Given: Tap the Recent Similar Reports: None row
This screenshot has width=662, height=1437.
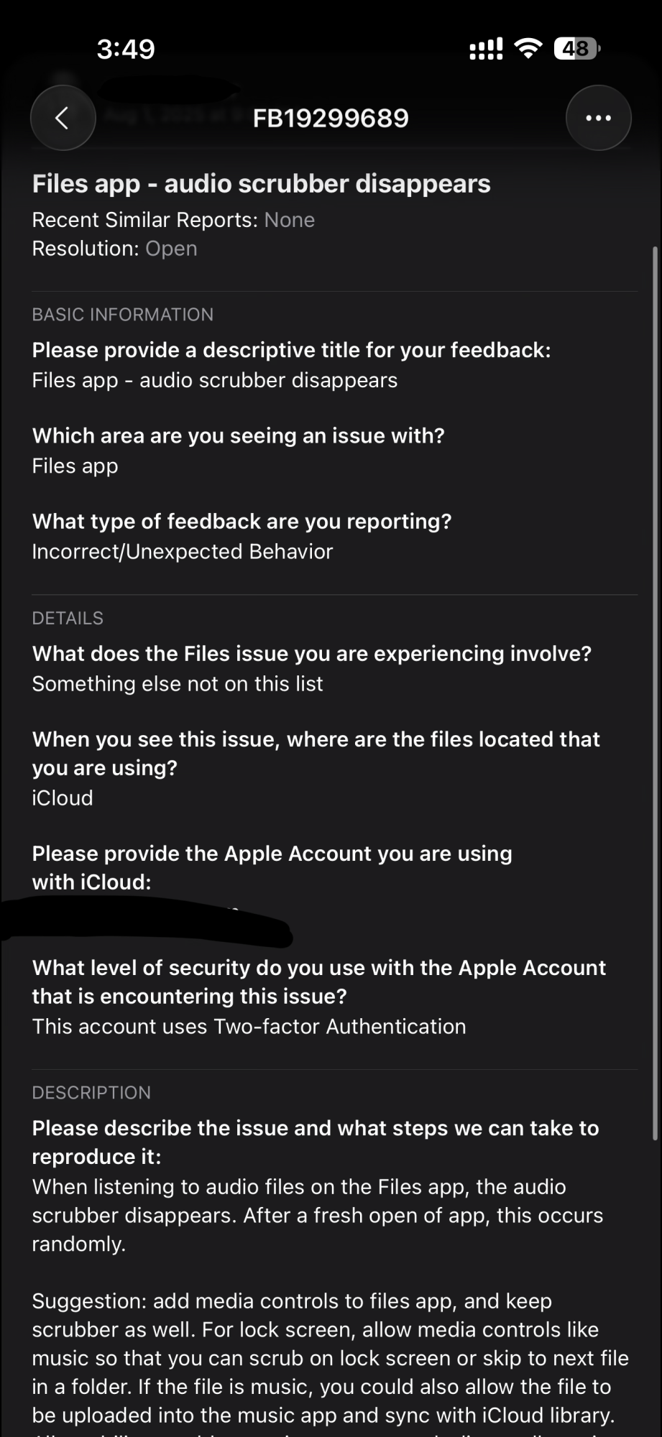Looking at the screenshot, I should [173, 220].
